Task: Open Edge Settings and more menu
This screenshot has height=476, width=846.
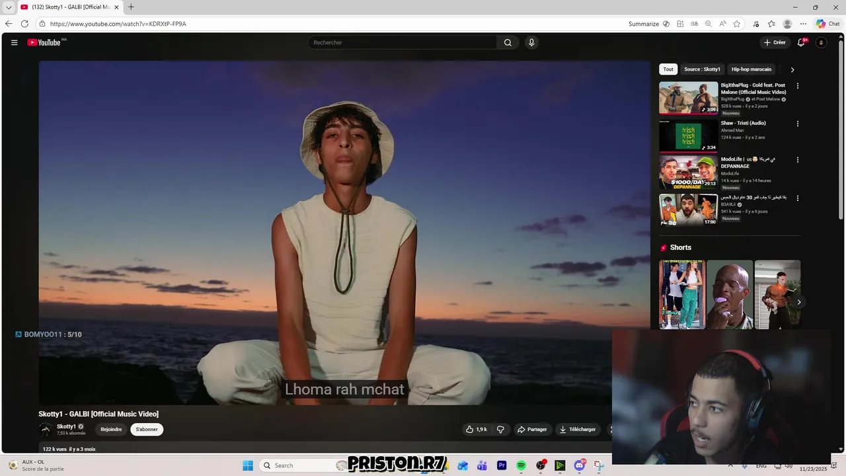Action: (803, 24)
